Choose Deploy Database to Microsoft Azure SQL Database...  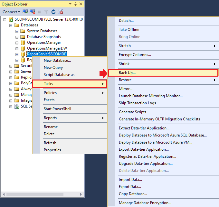point(163,135)
